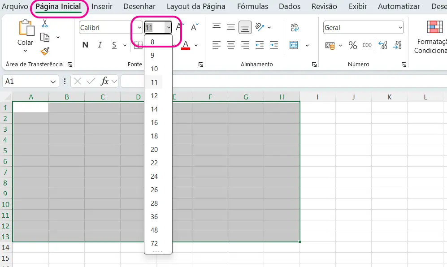Viewport: 447px width, 267px height.
Task: Click the Insert Function fx icon
Action: pos(104,81)
